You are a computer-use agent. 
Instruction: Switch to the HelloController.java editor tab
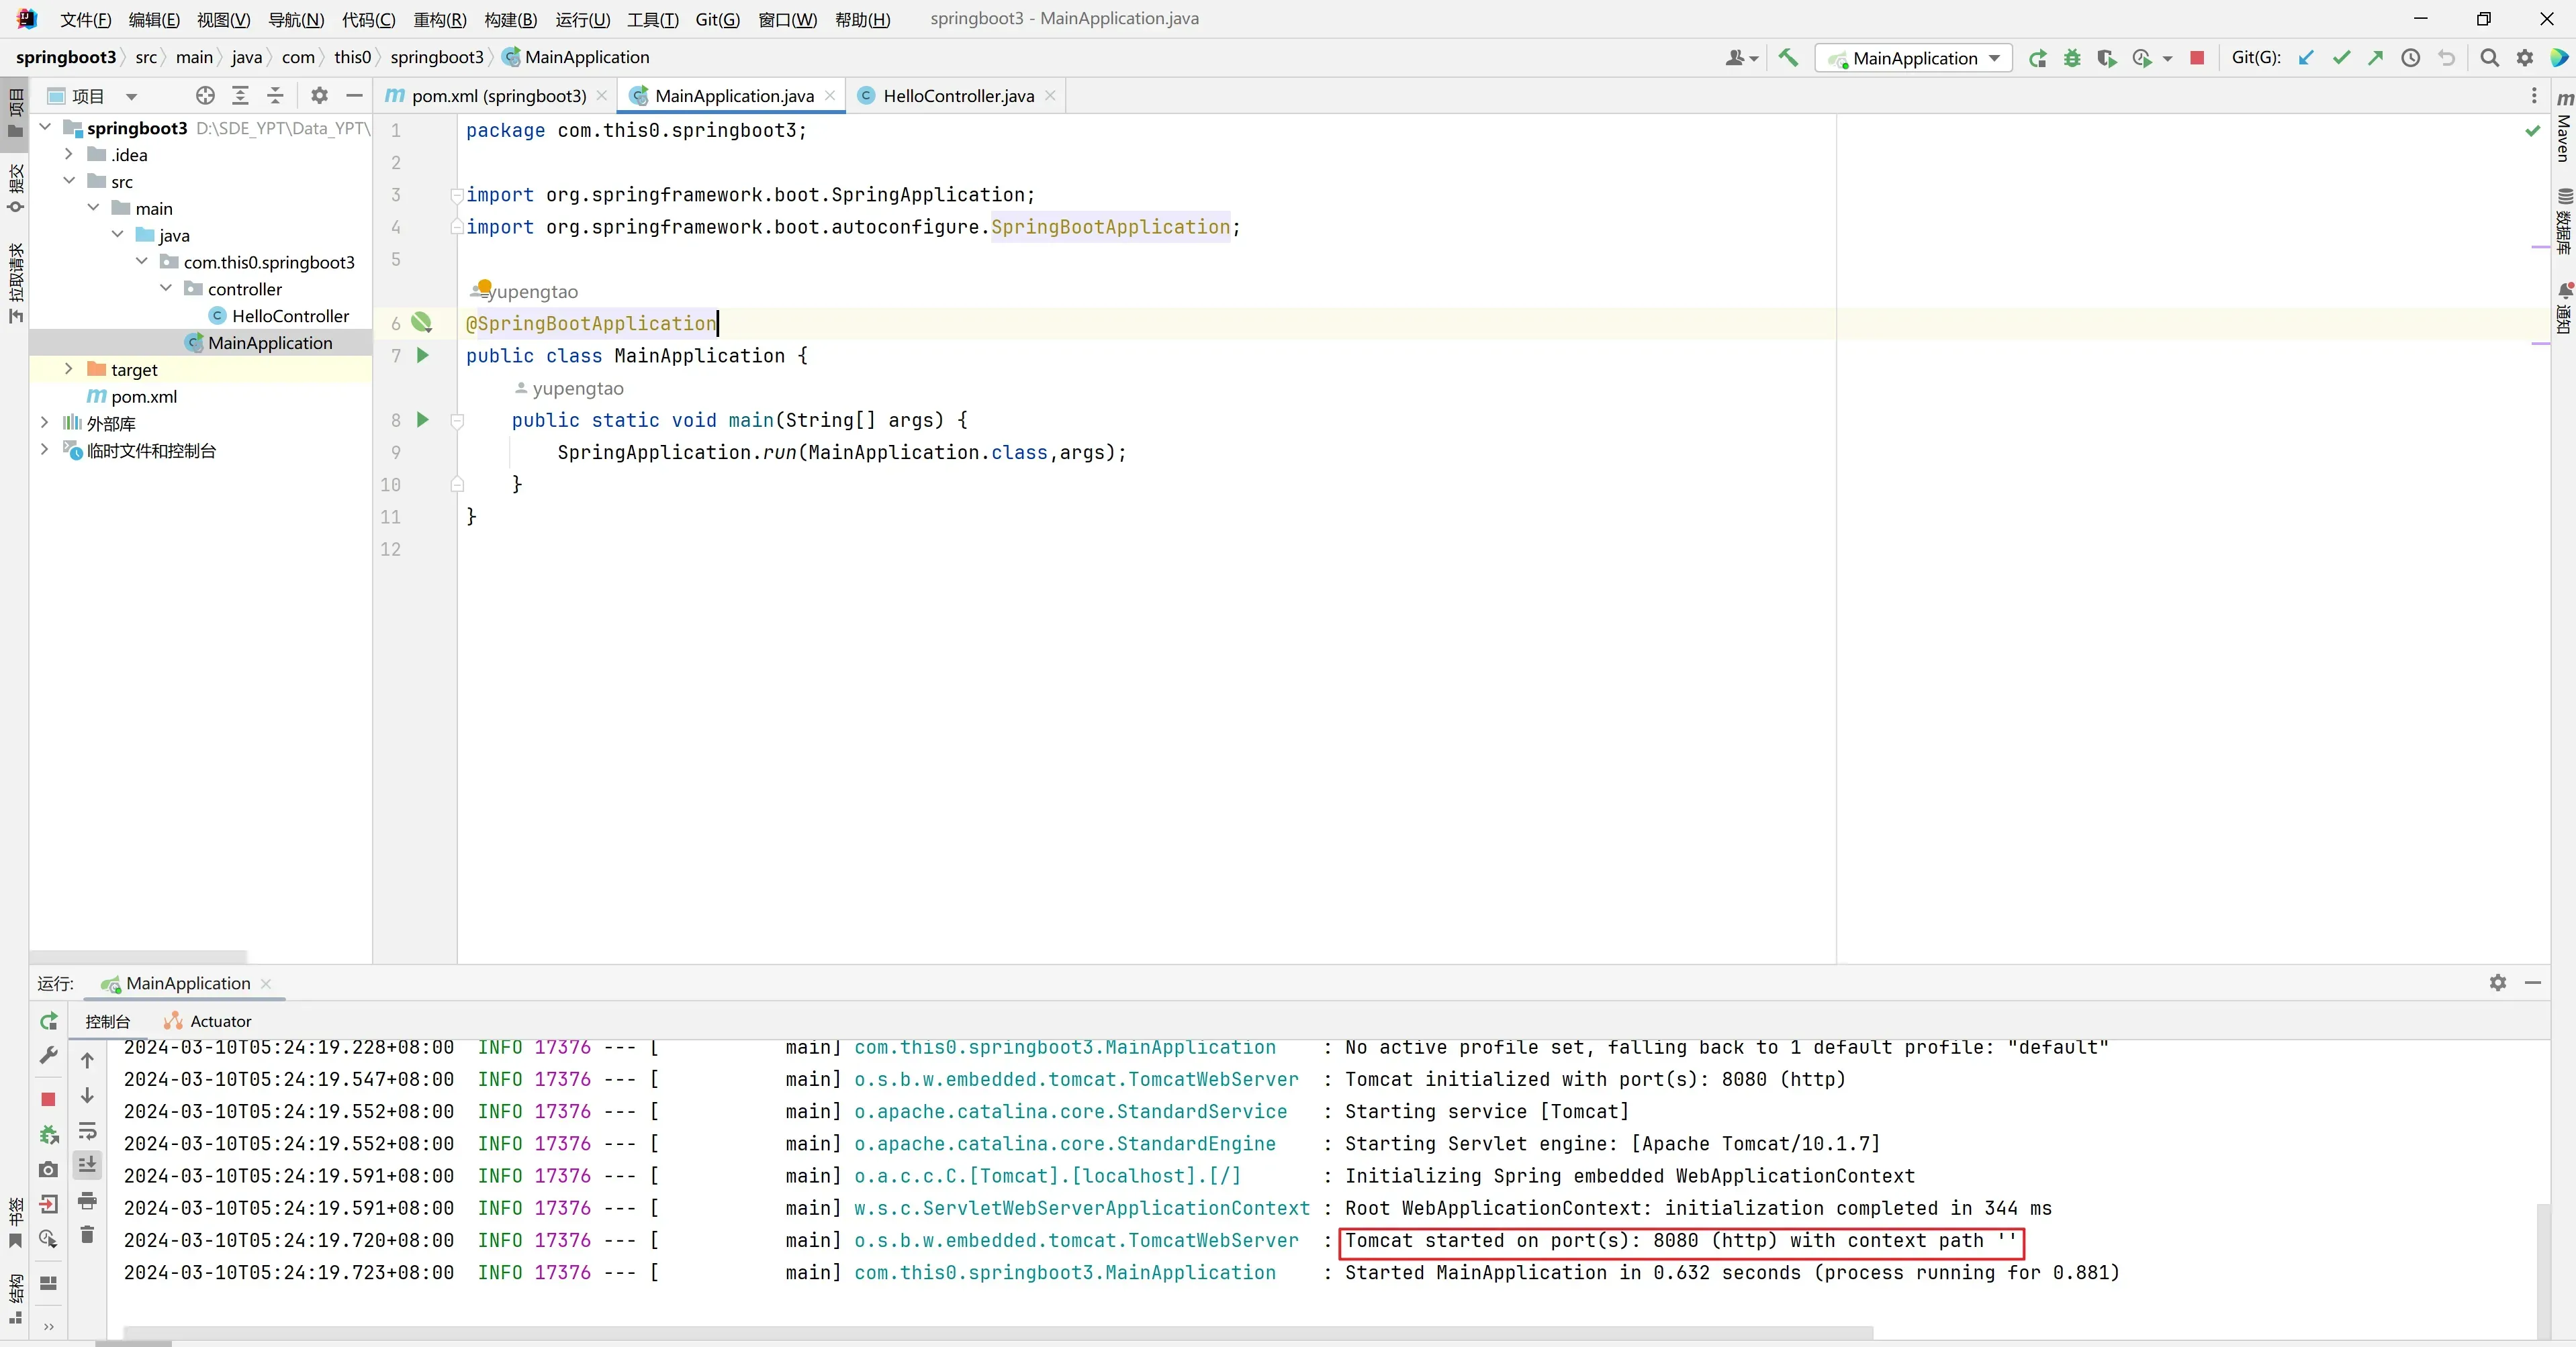click(957, 96)
